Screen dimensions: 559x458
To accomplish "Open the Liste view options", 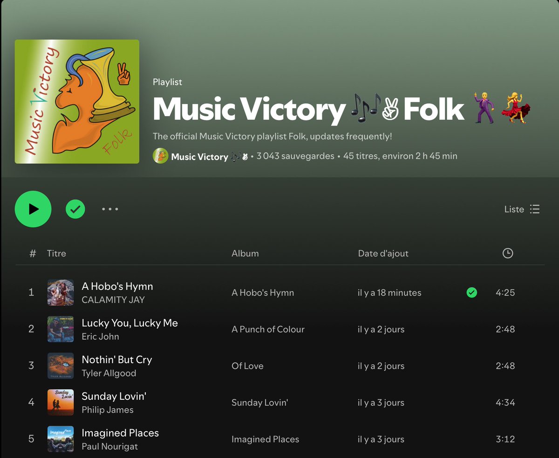I will pyautogui.click(x=522, y=209).
